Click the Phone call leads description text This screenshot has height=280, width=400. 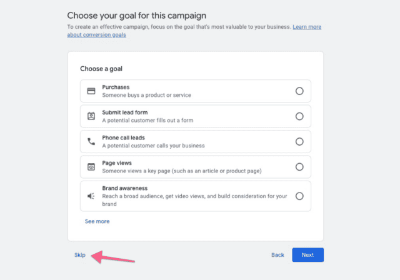(x=153, y=146)
